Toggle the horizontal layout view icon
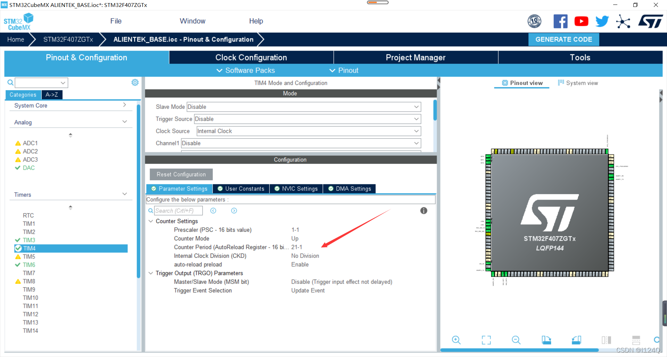Screen dimensions: 667x357 coord(636,340)
